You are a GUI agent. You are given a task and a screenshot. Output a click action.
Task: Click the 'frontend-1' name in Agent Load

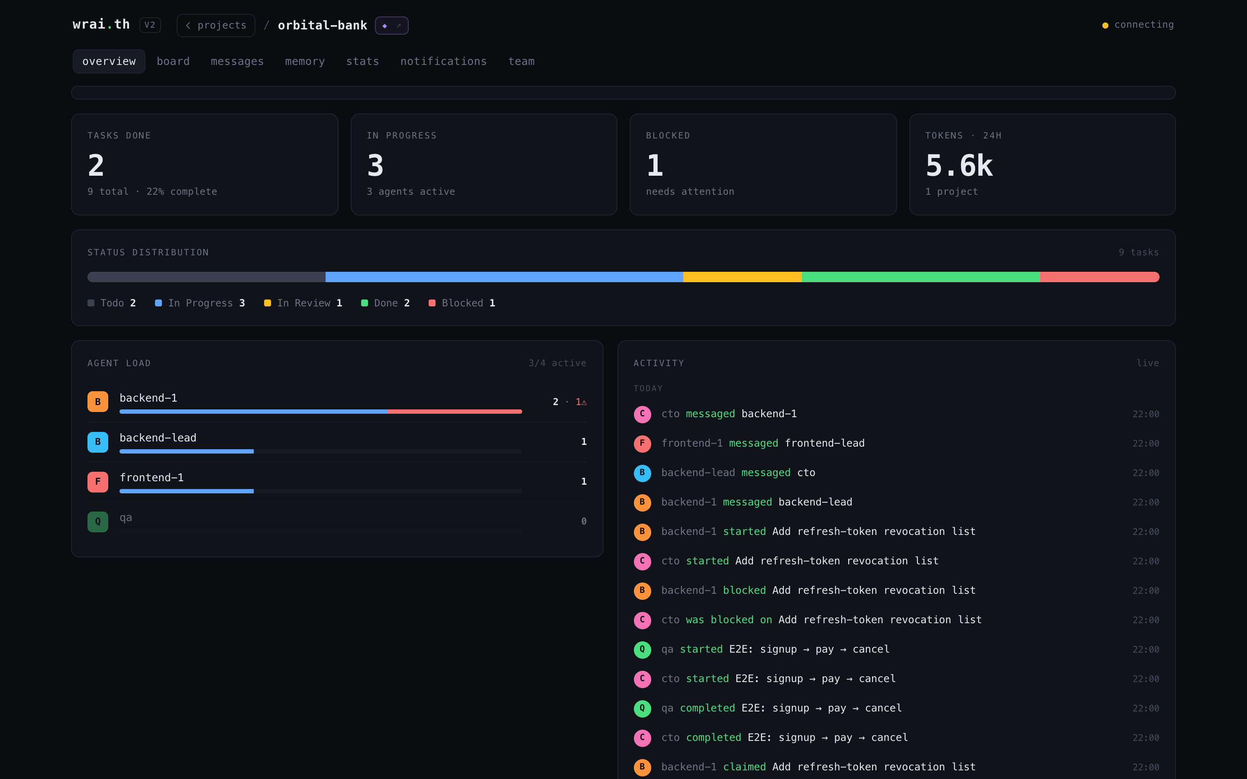[x=152, y=478]
